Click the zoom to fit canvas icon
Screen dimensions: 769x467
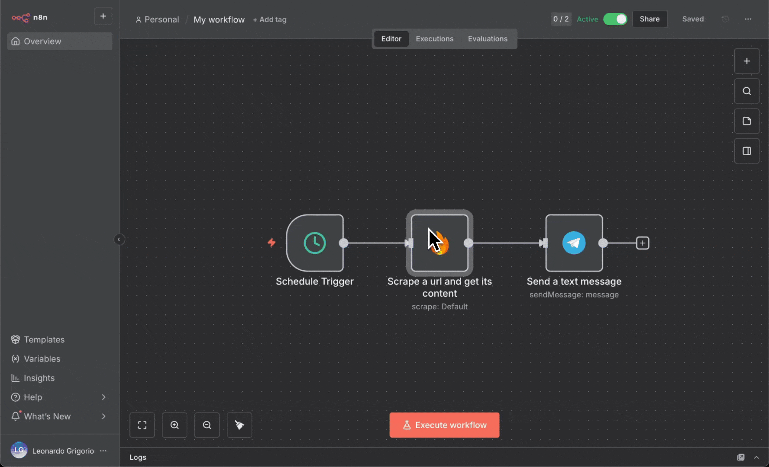point(142,425)
